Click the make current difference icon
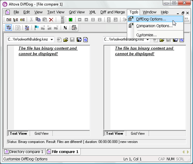 (116, 20)
